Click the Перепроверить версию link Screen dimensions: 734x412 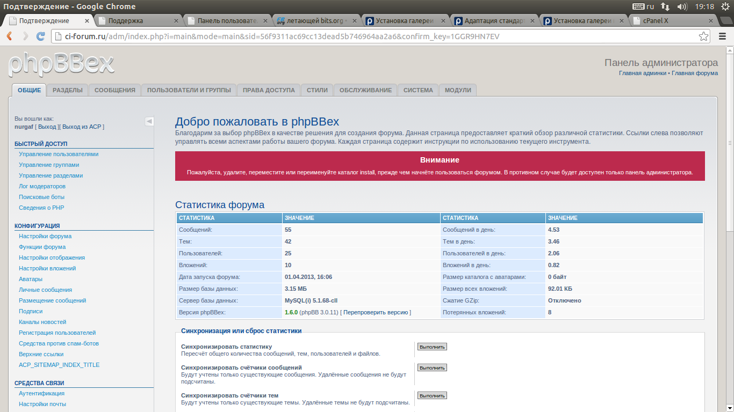(x=376, y=312)
